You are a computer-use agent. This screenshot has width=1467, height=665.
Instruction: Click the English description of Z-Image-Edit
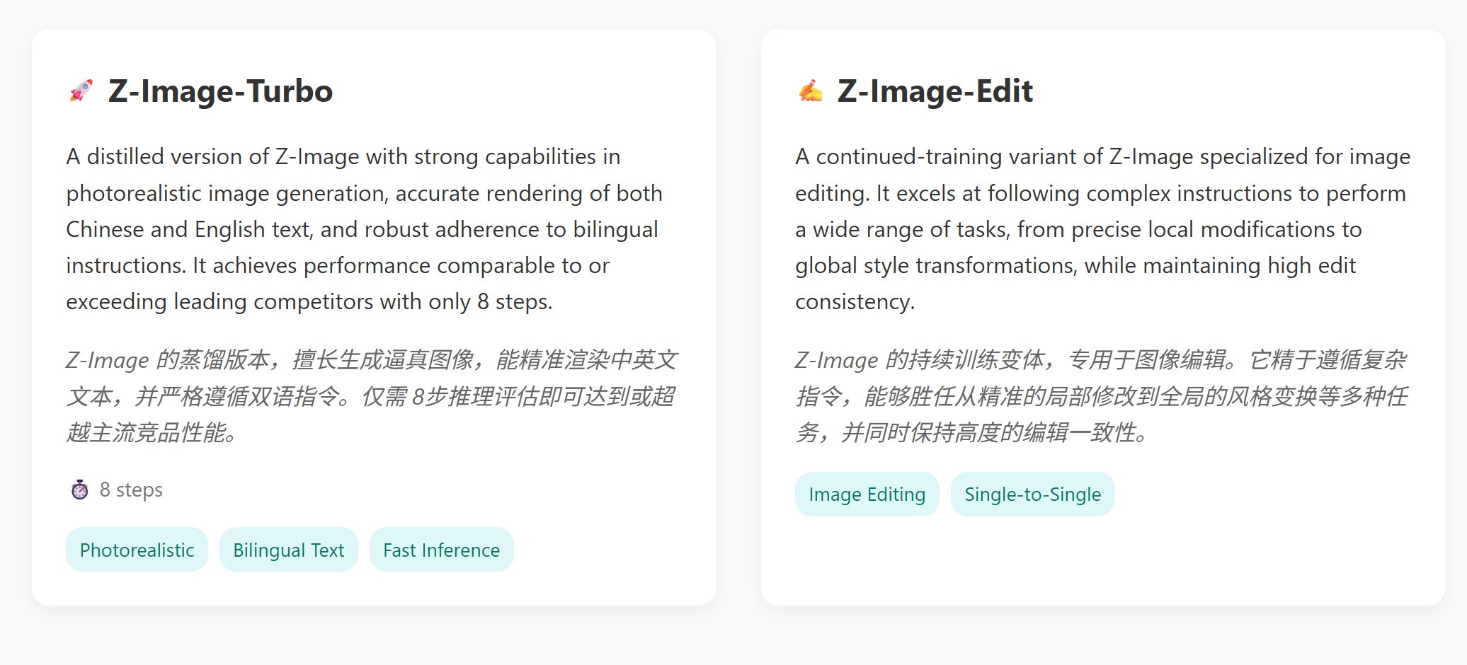(x=1101, y=229)
